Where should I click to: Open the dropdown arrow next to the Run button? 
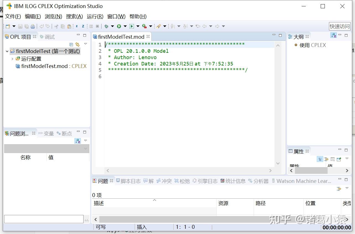point(125,26)
